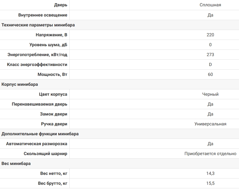Click the 'Мощность, Вт' label
The image size is (239, 190).
(53, 75)
